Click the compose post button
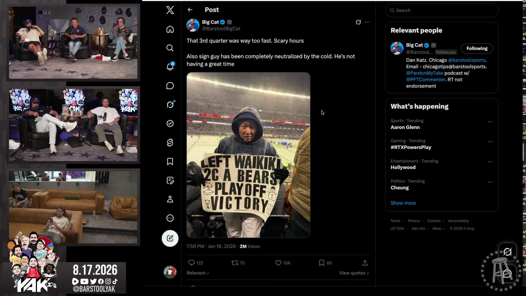This screenshot has height=296, width=526. (x=170, y=238)
